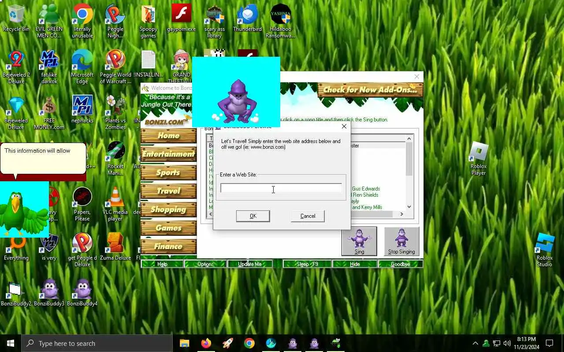Select the 'literally unusable' Chrome shortcut
Screen dimensions: 564x352
[82, 21]
